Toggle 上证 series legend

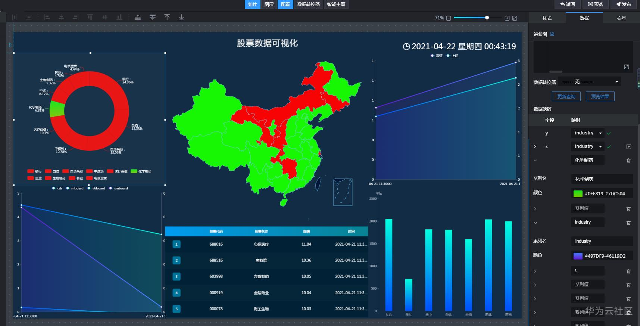pos(452,56)
